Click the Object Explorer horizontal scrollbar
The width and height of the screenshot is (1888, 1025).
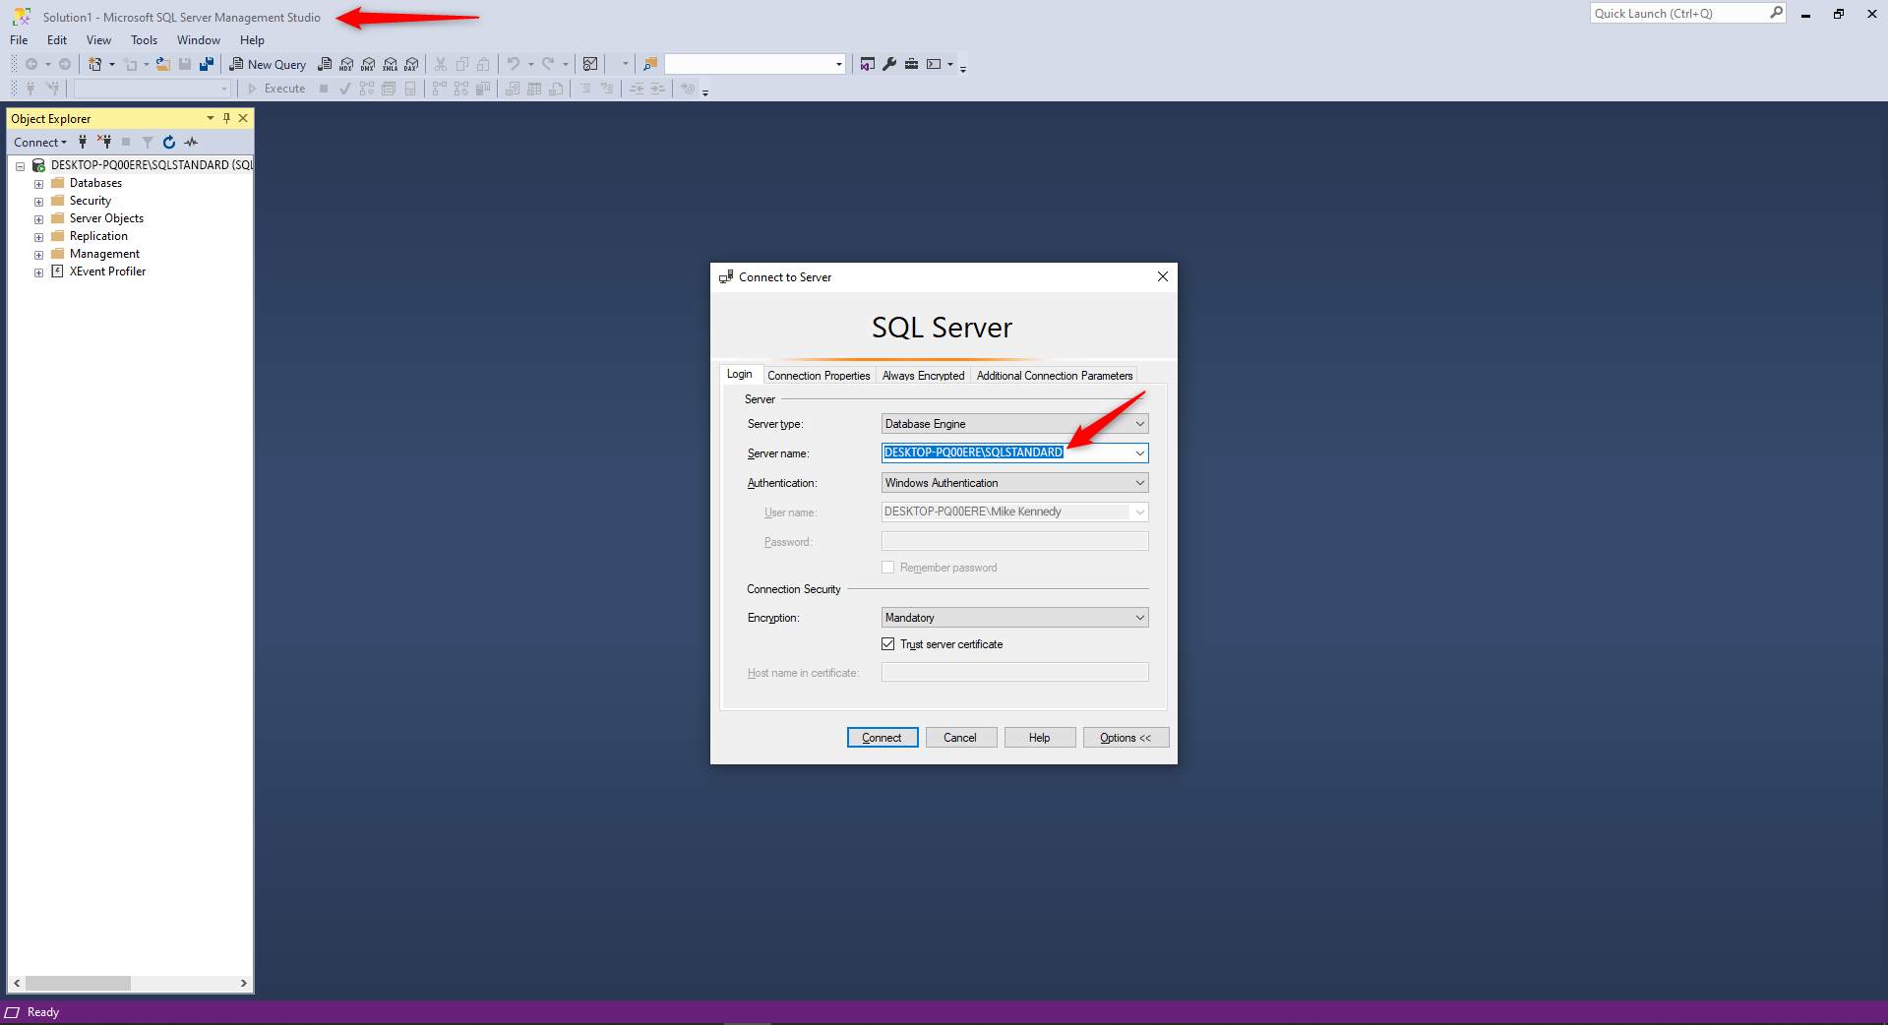coord(78,984)
